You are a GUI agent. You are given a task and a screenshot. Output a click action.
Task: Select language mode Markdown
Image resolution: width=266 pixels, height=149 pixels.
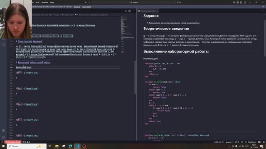251,142
